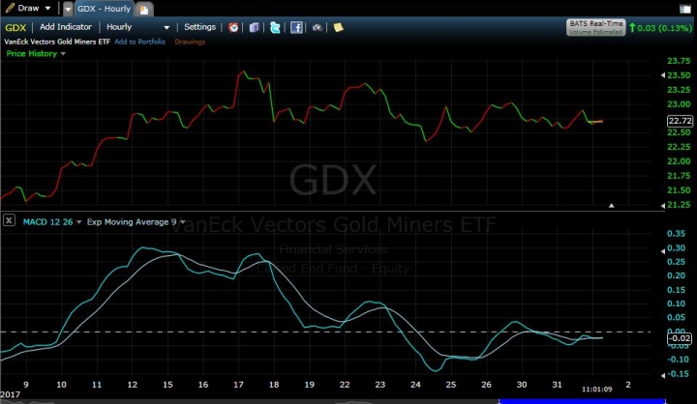Click the current price label 22.72
Screen dimensions: 697x404
coord(680,121)
